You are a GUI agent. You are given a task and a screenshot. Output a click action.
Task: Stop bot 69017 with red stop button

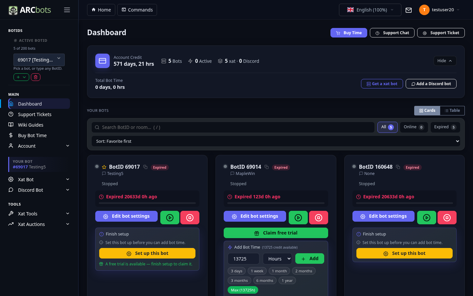(x=190, y=217)
